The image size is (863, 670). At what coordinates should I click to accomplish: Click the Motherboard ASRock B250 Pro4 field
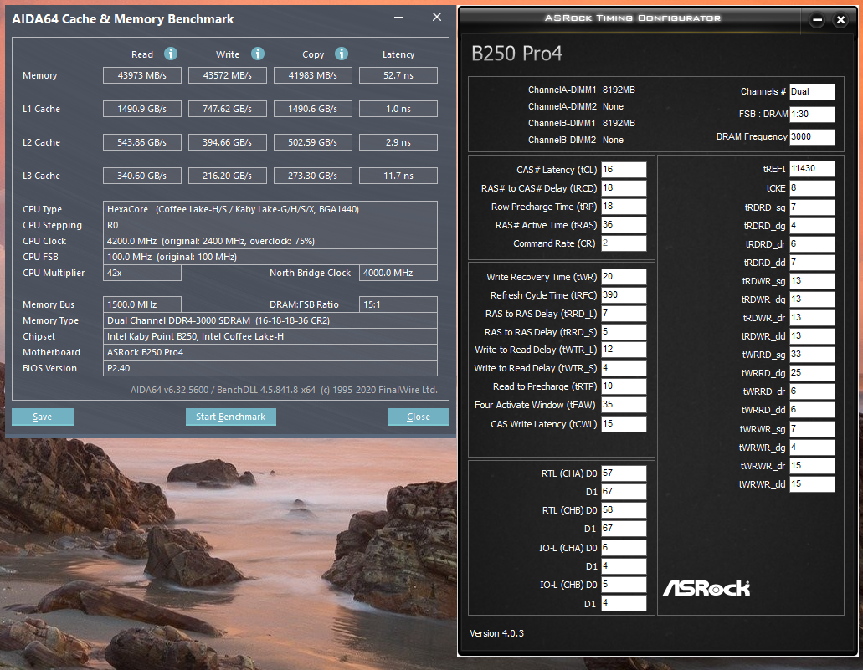270,353
